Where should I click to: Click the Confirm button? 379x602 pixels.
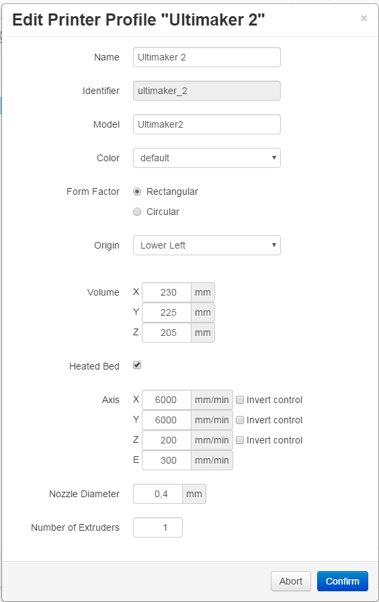[343, 581]
